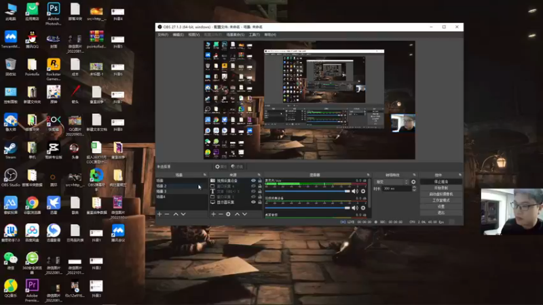
Task: Open 编辑(E) menu in OBS
Action: point(178,35)
